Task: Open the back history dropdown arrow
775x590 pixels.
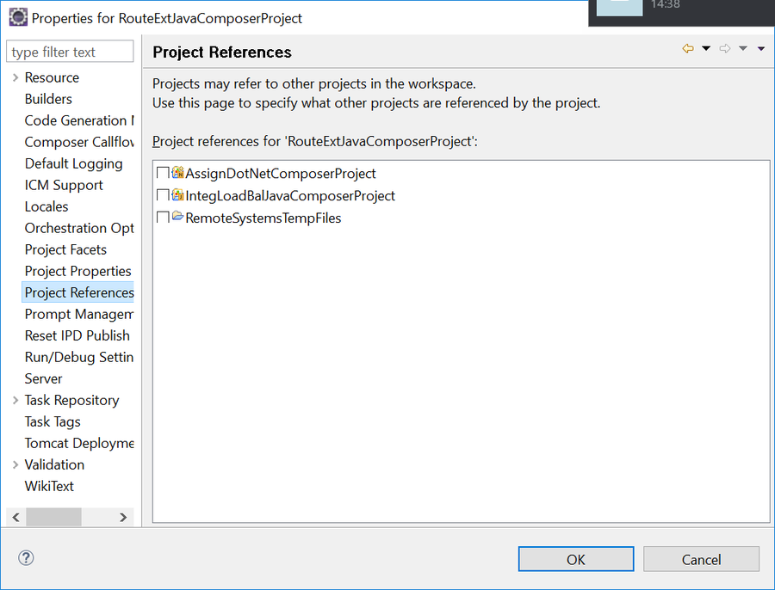Action: click(x=706, y=48)
